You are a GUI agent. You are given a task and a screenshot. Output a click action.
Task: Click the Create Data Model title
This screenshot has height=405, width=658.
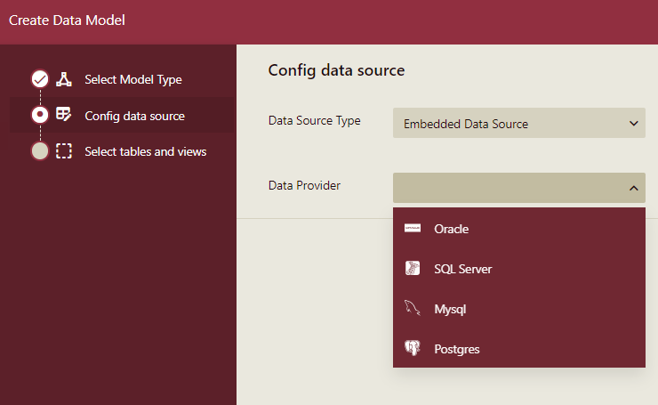point(67,20)
